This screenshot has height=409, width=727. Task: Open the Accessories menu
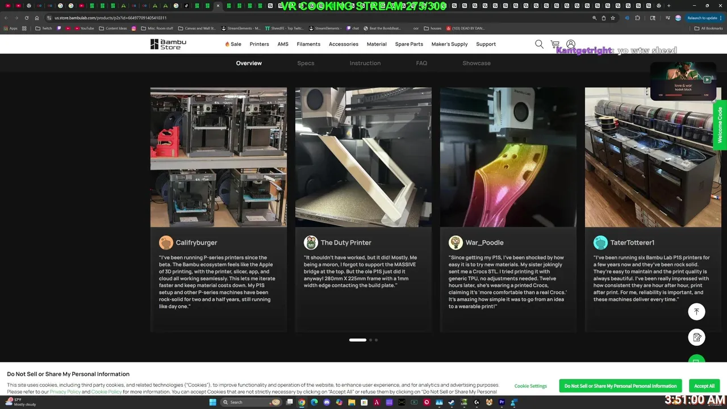coord(344,44)
